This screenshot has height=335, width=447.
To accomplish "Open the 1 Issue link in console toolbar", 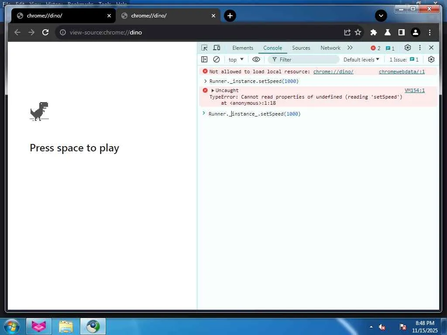I will click(x=404, y=59).
